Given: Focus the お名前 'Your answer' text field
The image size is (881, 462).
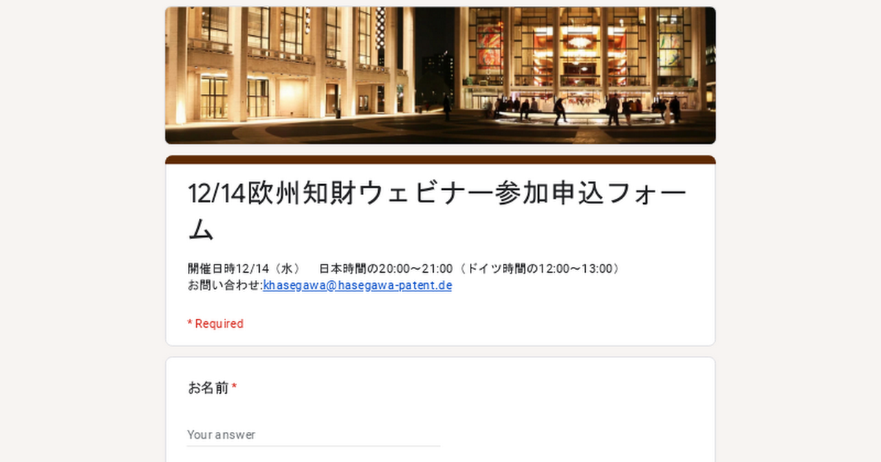Looking at the screenshot, I should (313, 434).
